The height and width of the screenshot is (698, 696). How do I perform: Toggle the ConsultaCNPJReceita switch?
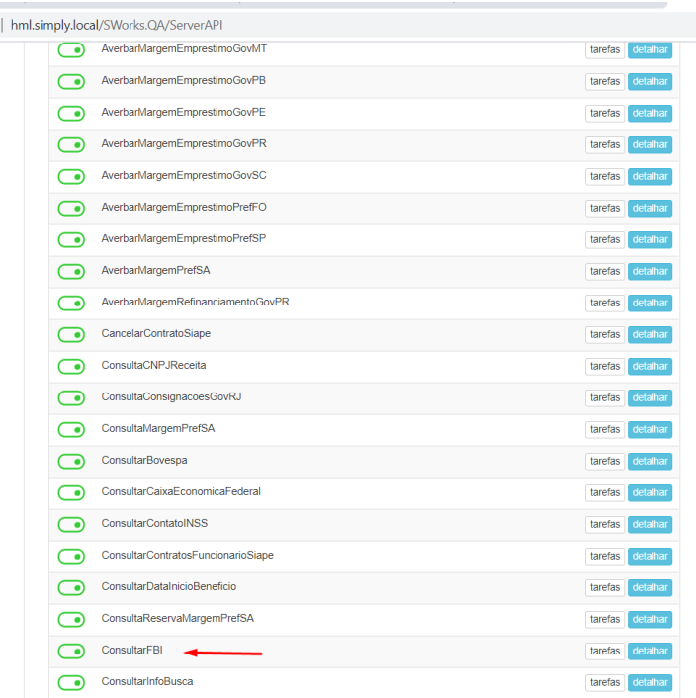(x=71, y=367)
